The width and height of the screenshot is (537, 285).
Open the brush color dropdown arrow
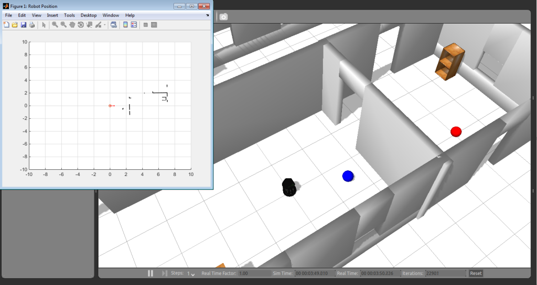coord(105,25)
